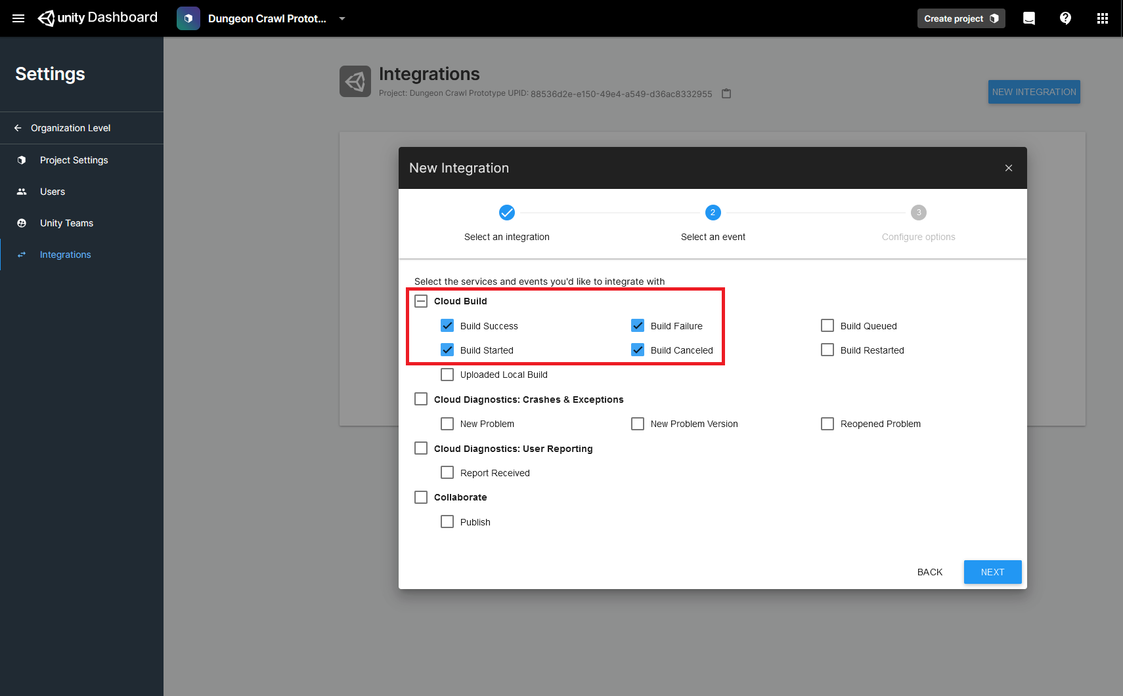The width and height of the screenshot is (1123, 696).
Task: Uncheck the Build Failure checkbox
Action: (638, 325)
